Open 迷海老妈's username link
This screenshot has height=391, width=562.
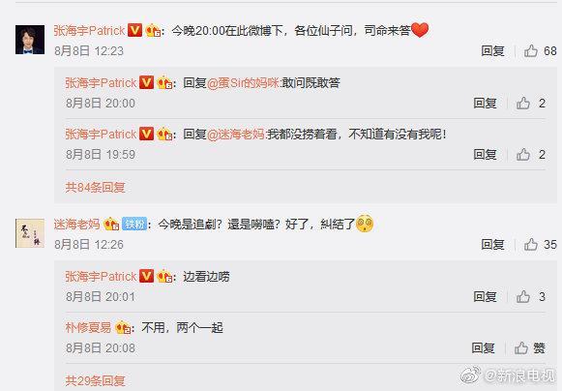pos(76,225)
